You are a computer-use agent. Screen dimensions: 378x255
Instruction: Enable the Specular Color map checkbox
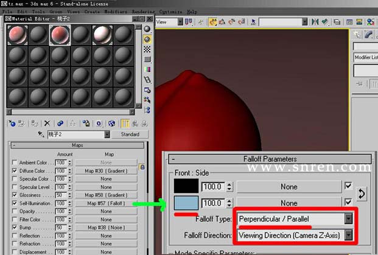[15, 178]
